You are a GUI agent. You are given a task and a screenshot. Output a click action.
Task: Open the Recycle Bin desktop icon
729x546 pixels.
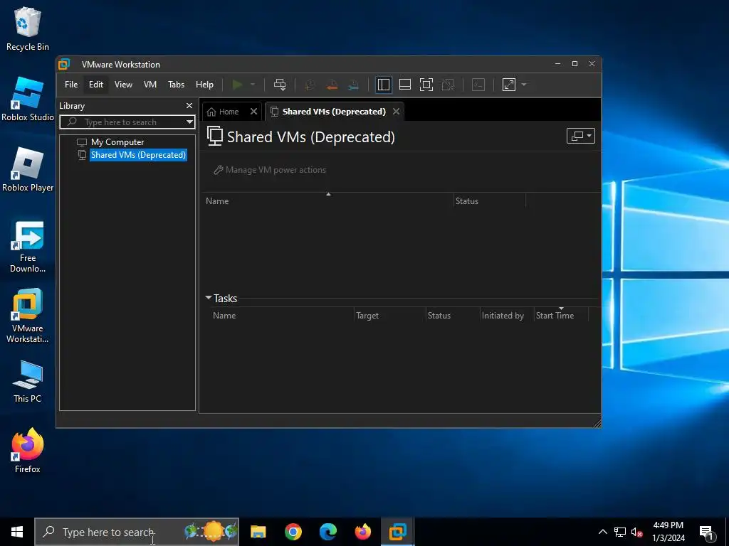(28, 28)
